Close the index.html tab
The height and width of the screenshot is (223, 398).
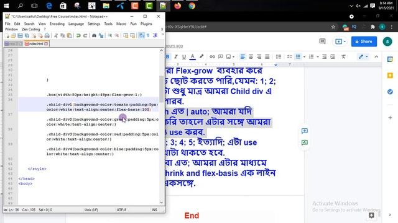pyautogui.click(x=46, y=44)
